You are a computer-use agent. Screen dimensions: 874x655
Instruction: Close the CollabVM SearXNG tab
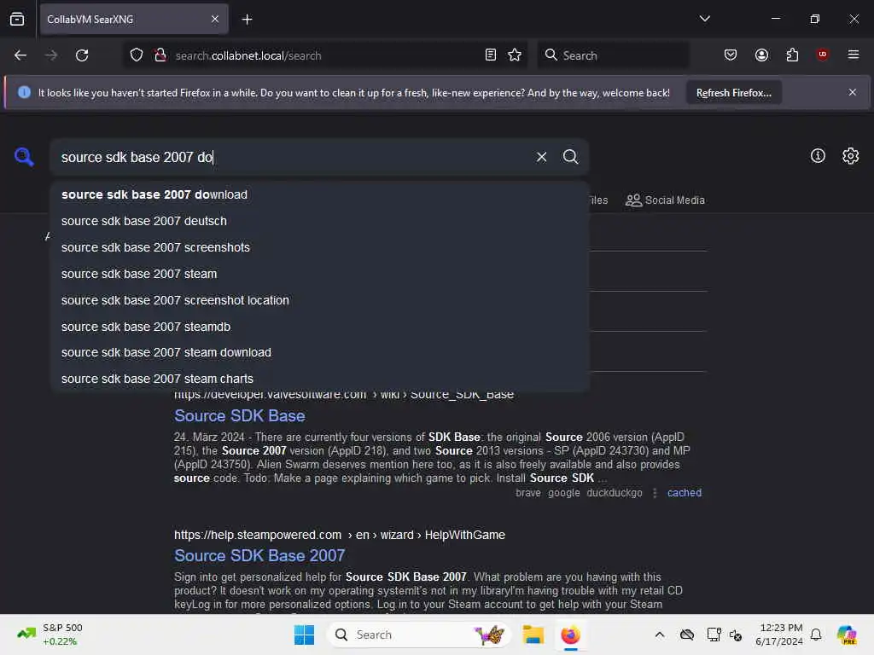(x=215, y=20)
